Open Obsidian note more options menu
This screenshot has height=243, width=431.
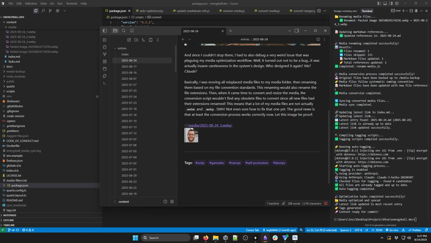tap(324, 39)
